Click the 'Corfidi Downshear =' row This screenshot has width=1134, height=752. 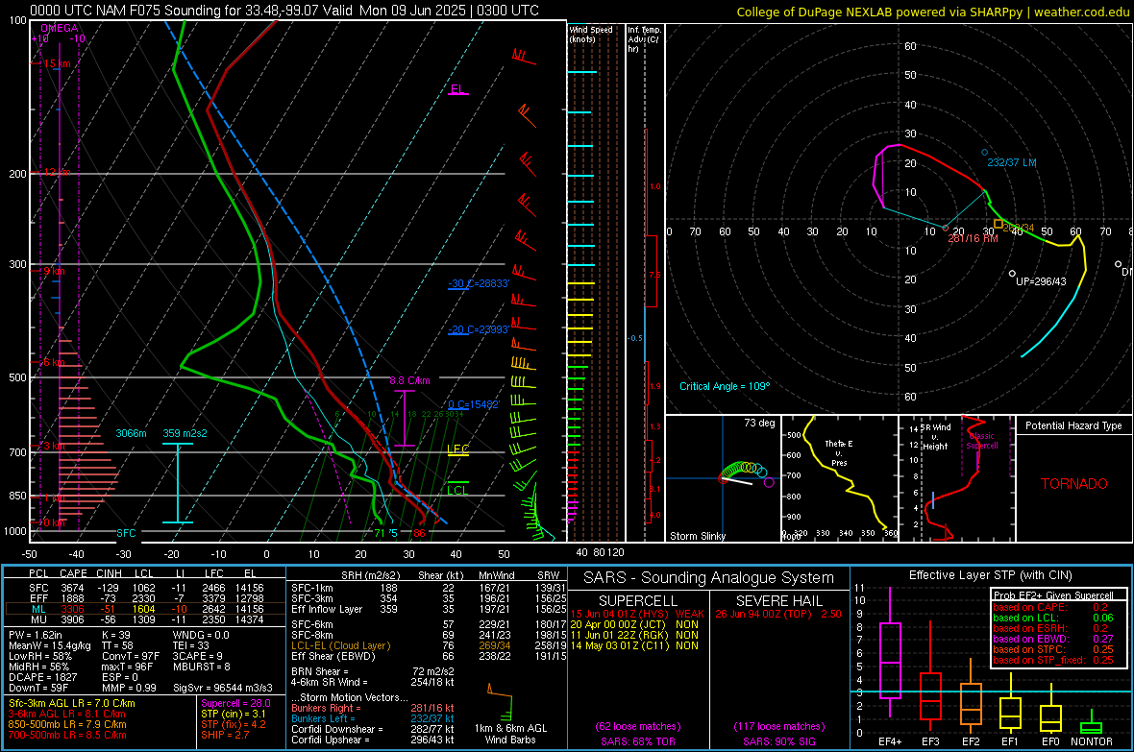click(x=373, y=729)
